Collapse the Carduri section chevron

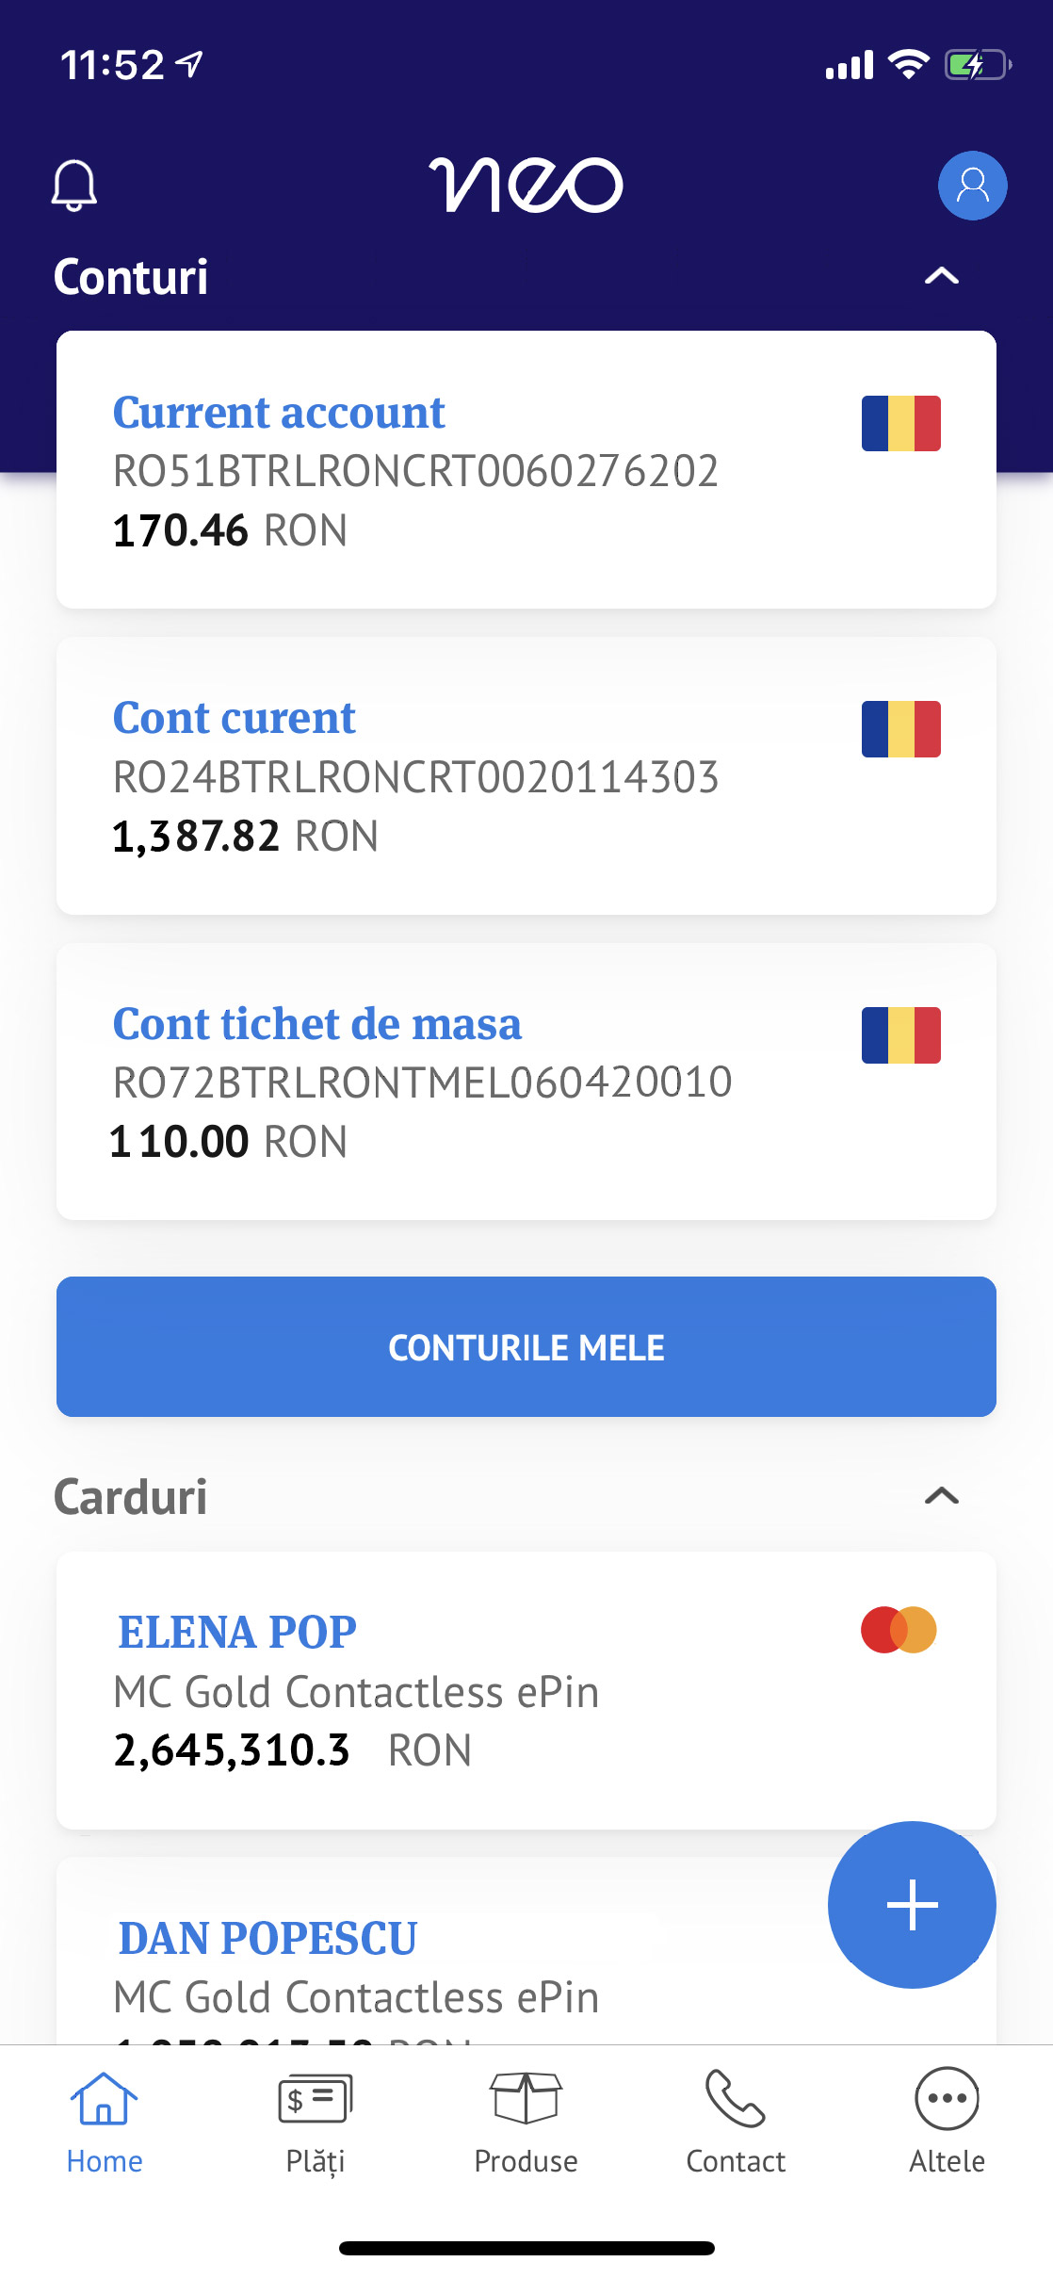pos(942,1495)
